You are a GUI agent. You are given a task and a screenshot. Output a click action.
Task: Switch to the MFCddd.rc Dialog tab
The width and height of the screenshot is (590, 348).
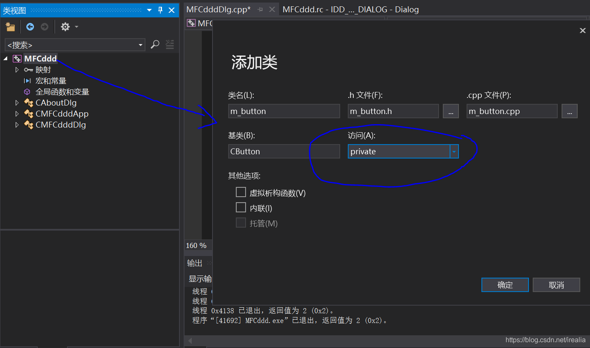click(x=350, y=9)
